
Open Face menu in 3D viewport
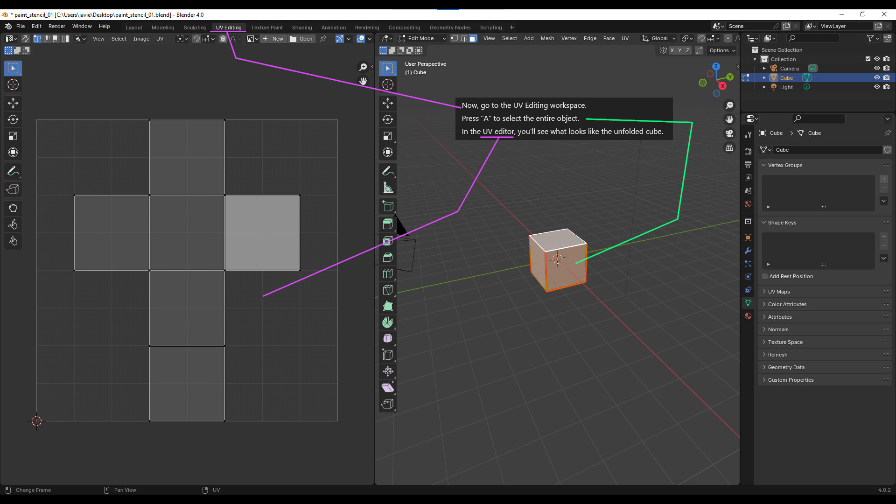pyautogui.click(x=609, y=38)
